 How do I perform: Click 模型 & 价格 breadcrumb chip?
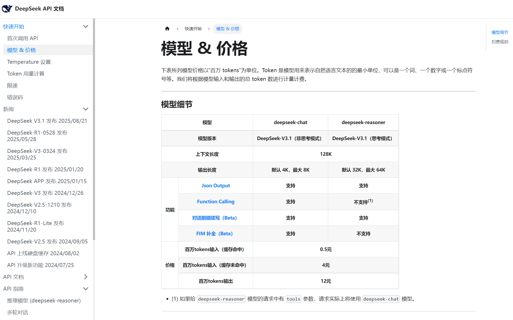[x=228, y=29]
